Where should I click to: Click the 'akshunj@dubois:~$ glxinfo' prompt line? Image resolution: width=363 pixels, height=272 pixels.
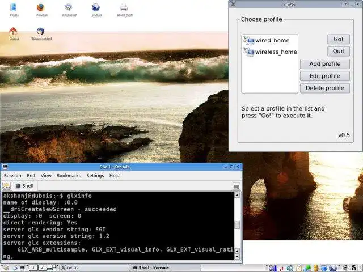tap(47, 195)
